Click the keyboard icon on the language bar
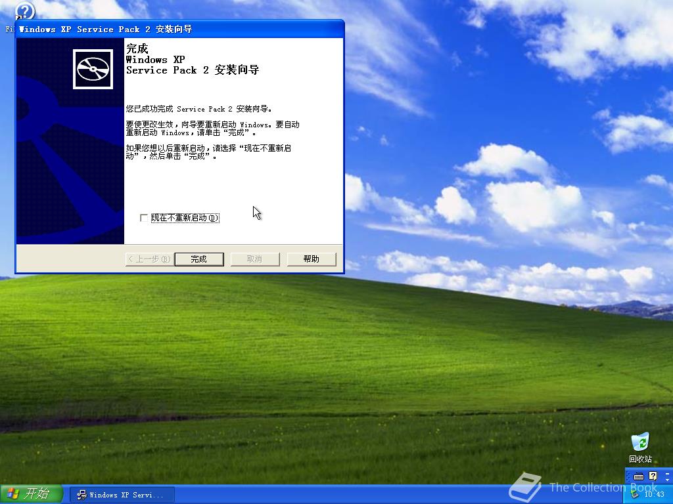Image resolution: width=673 pixels, height=504 pixels. pyautogui.click(x=639, y=476)
